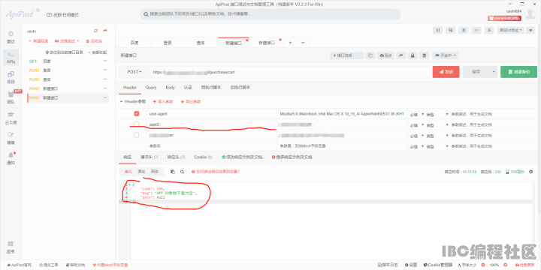The image size is (541, 270).
Task: Check the third header row checkbox
Action: 137,135
